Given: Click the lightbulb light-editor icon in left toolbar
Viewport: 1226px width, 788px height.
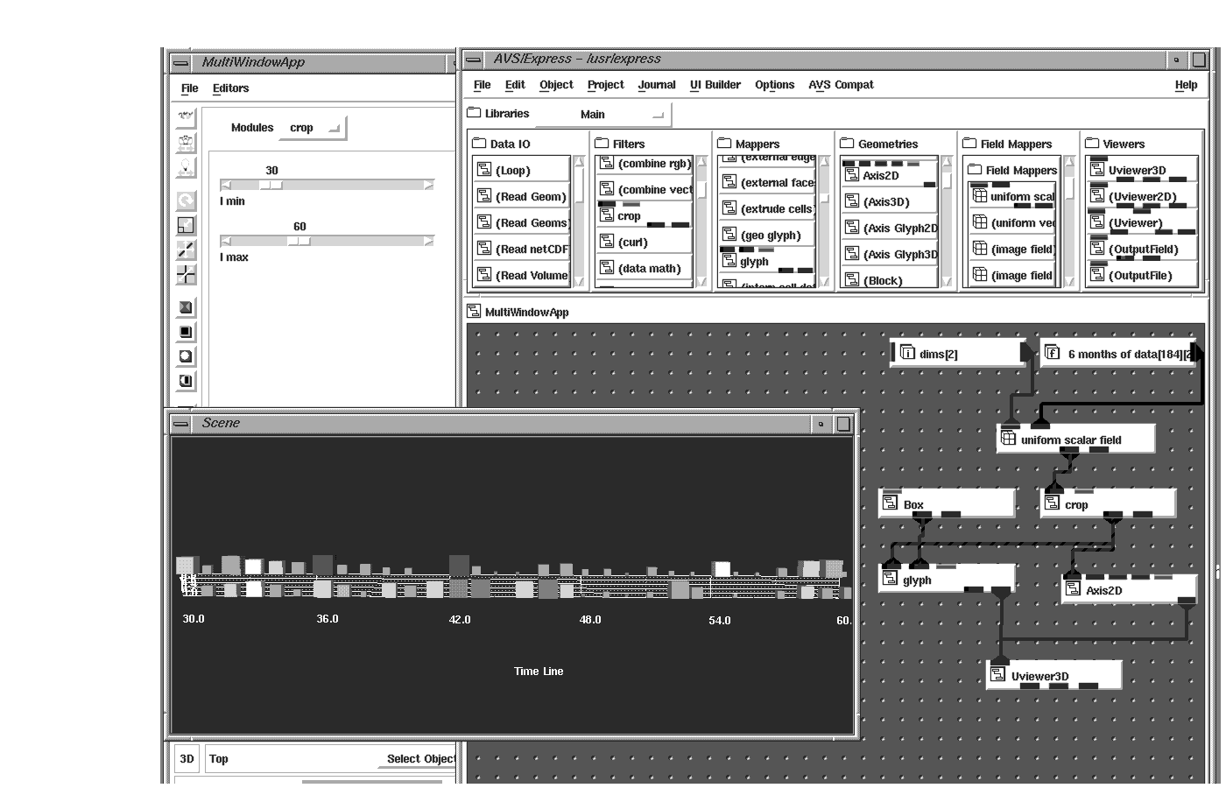Looking at the screenshot, I should tap(186, 167).
